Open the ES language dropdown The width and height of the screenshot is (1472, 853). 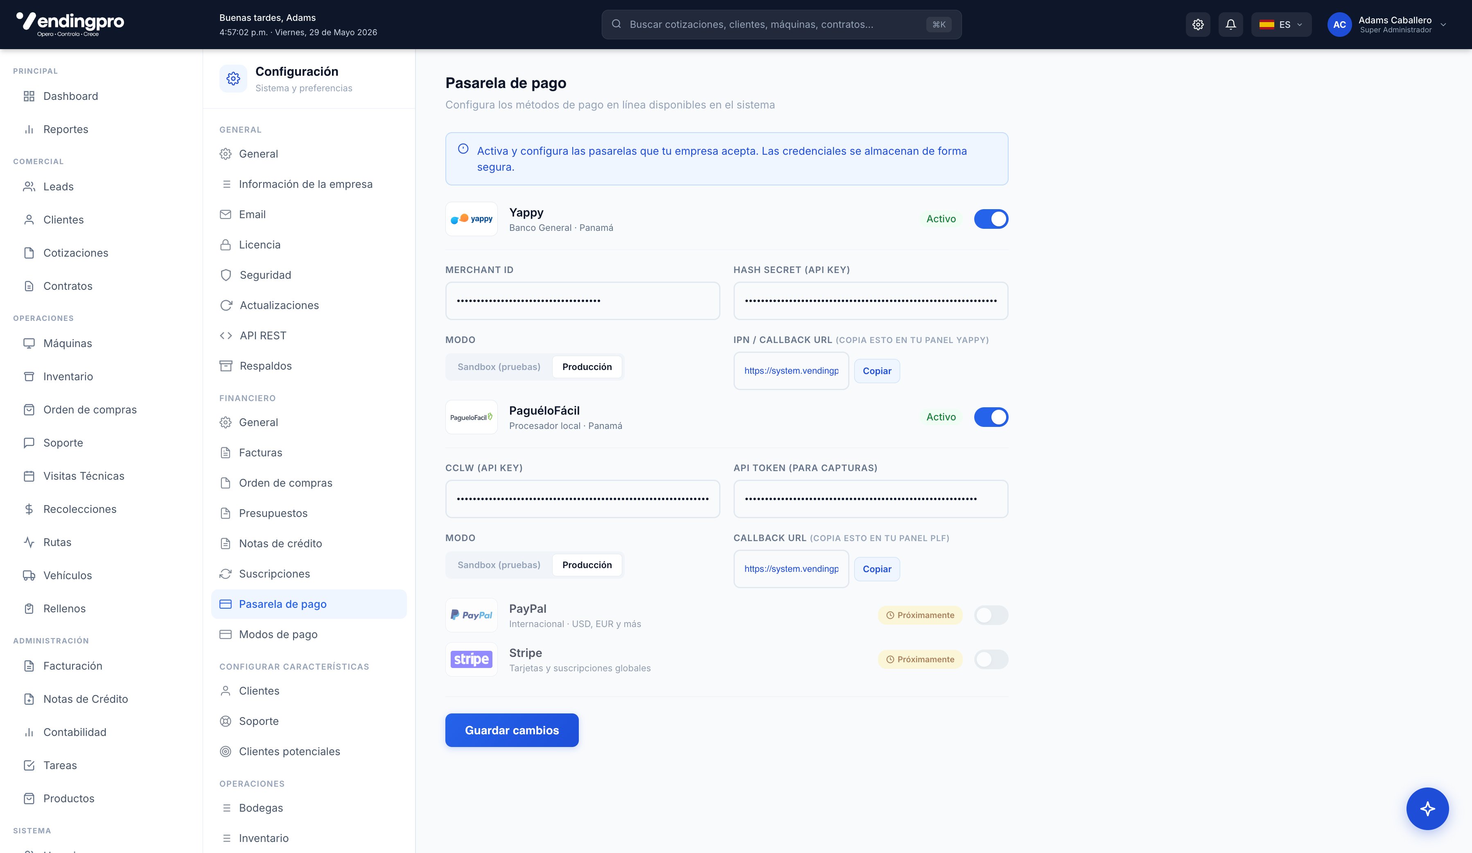pos(1282,25)
